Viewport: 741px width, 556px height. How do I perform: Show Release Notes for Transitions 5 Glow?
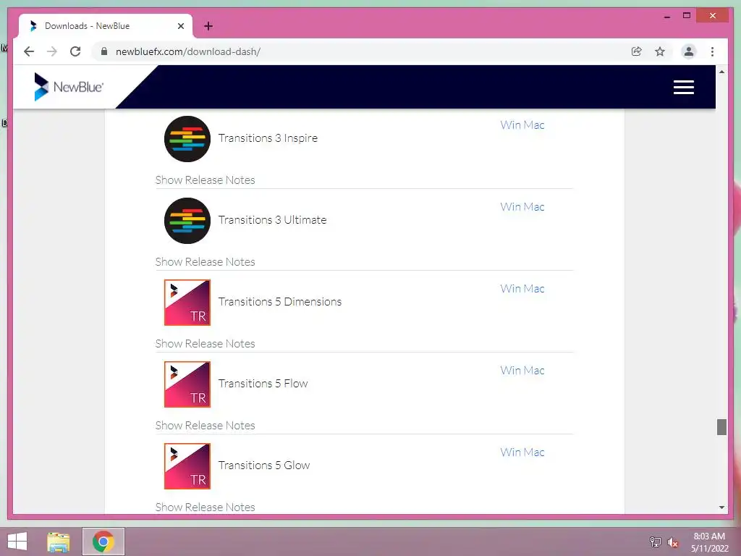tap(205, 507)
